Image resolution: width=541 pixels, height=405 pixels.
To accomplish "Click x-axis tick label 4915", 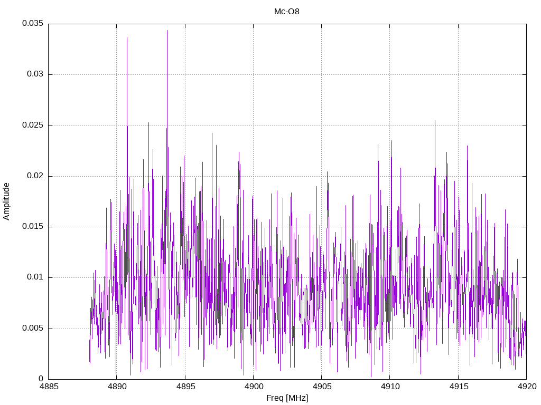I will click(458, 387).
